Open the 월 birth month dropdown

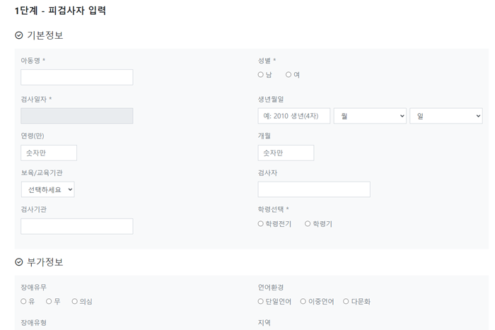pyautogui.click(x=370, y=116)
